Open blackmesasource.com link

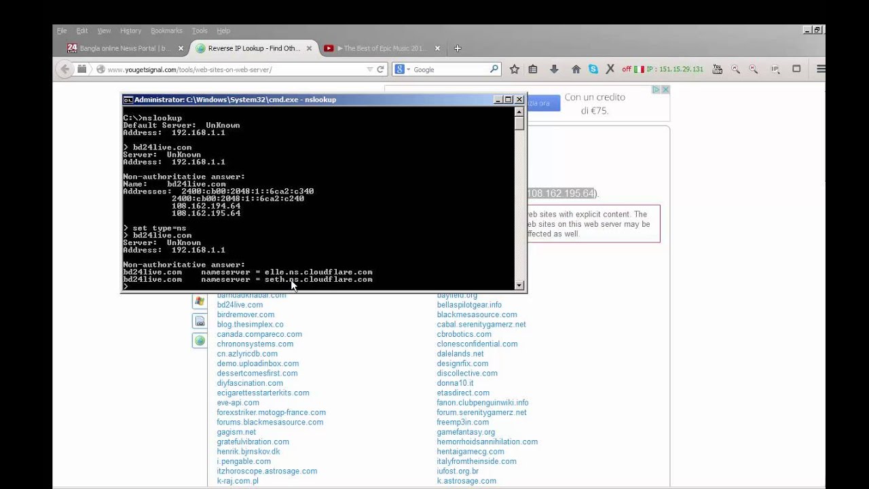[477, 314]
